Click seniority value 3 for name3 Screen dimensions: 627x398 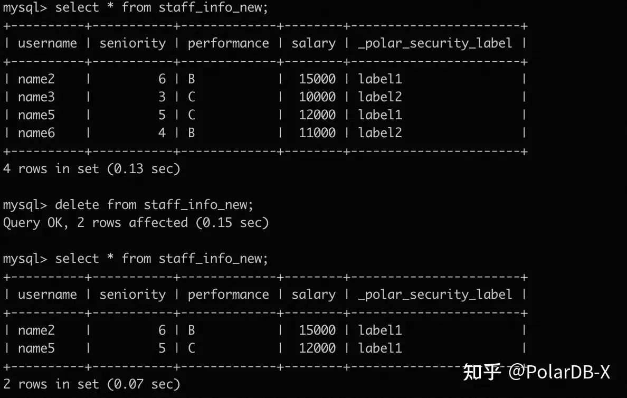[x=162, y=97]
